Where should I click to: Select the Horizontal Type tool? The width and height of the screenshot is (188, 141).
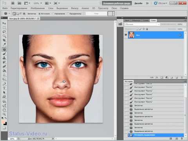(x=4, y=88)
